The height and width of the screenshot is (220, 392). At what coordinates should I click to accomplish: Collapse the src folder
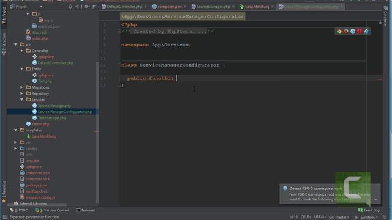coord(15,45)
